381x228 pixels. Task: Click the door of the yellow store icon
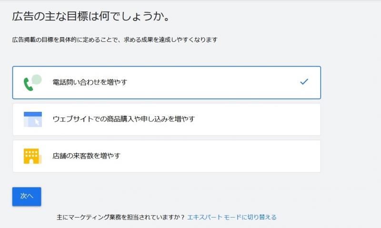point(31,161)
